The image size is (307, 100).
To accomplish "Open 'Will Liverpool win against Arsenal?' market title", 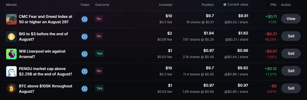I will (42, 54).
